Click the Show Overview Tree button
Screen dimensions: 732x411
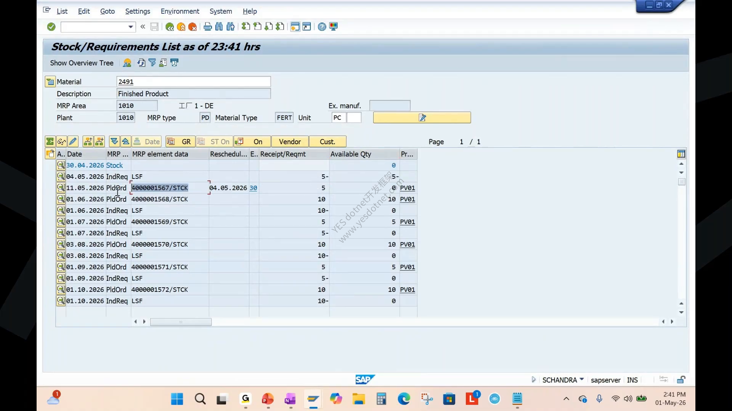pos(82,63)
